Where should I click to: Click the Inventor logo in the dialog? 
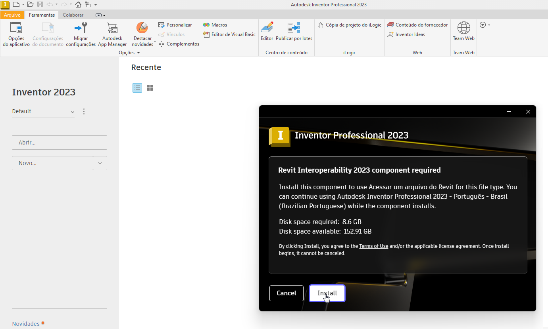pos(280,137)
